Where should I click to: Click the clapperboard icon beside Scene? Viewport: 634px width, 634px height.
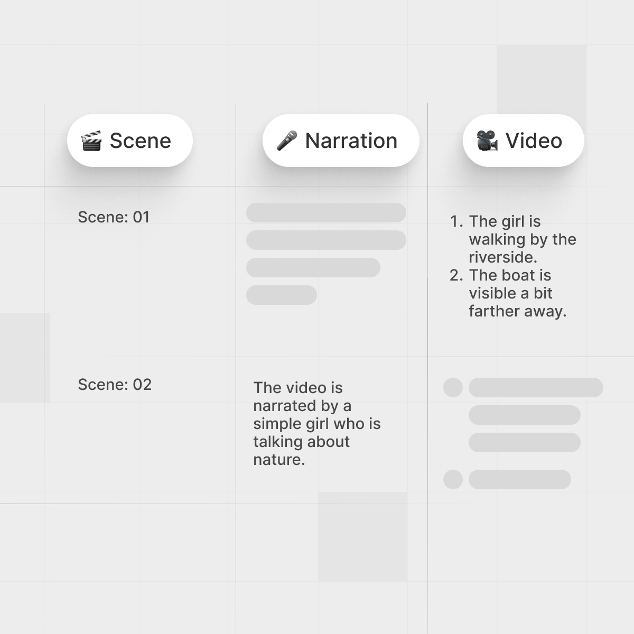[x=91, y=141]
